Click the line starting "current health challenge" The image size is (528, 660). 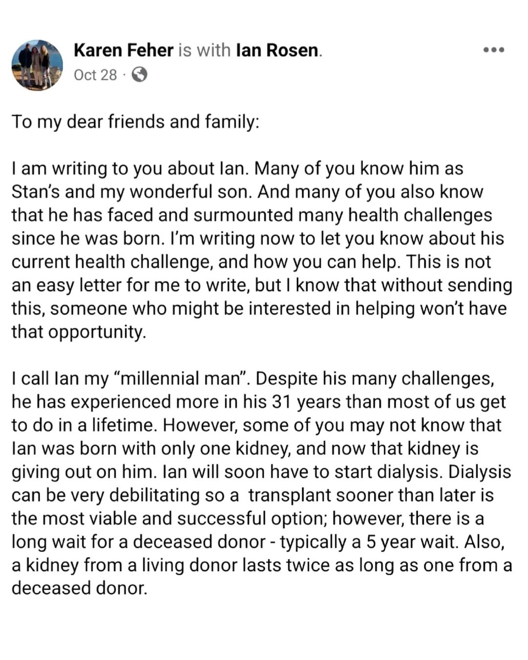[x=251, y=262]
